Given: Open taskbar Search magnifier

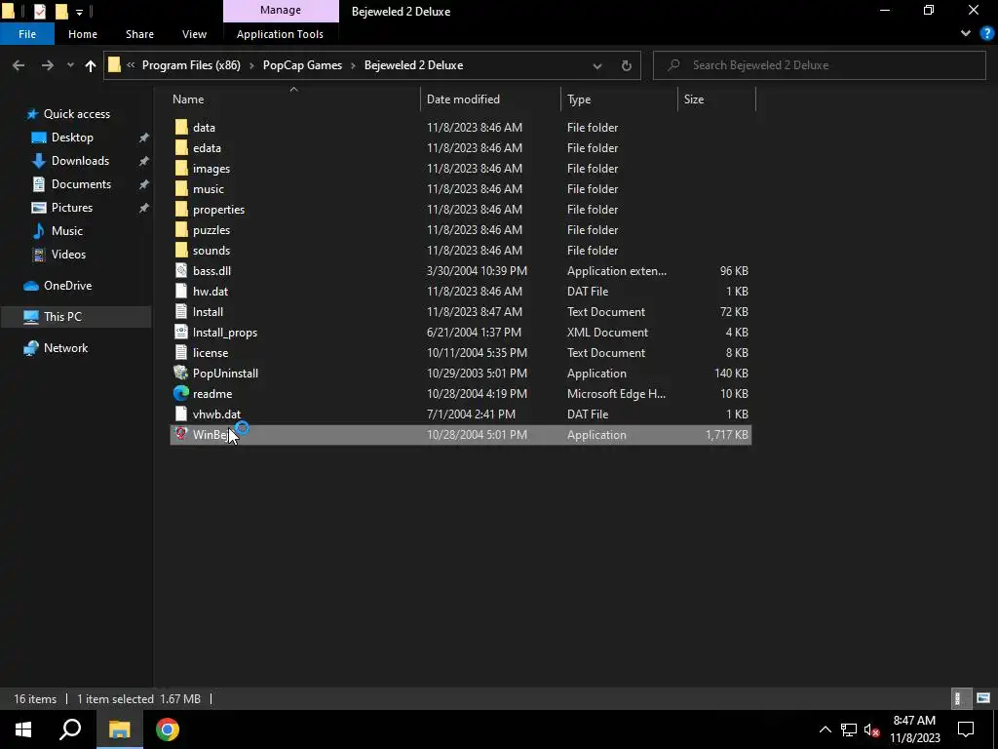Looking at the screenshot, I should (70, 729).
